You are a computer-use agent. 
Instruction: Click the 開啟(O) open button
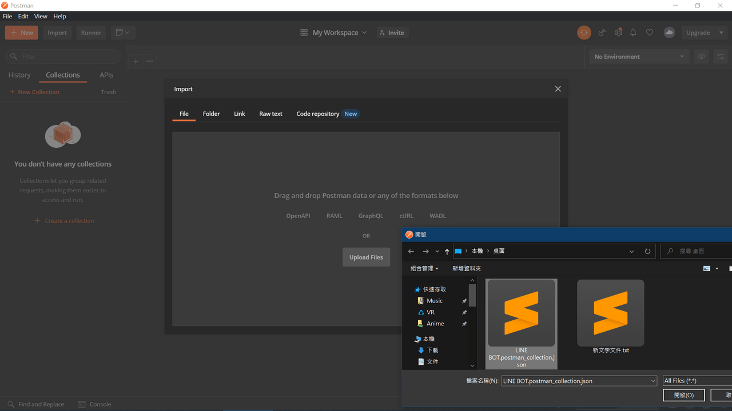click(x=683, y=395)
